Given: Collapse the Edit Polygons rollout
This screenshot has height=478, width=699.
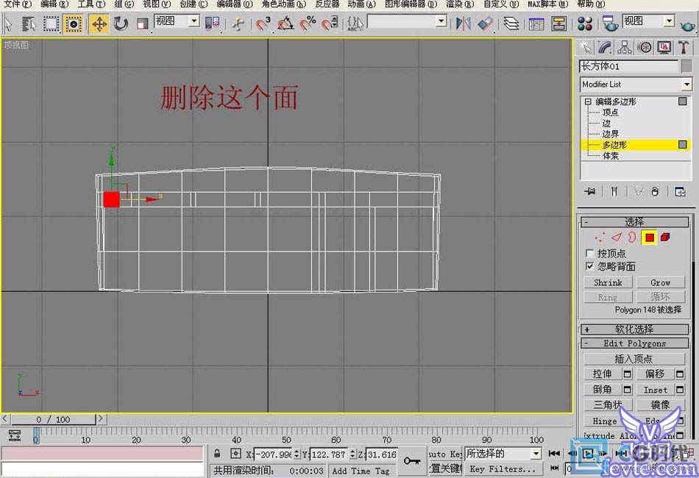Looking at the screenshot, I should [634, 343].
